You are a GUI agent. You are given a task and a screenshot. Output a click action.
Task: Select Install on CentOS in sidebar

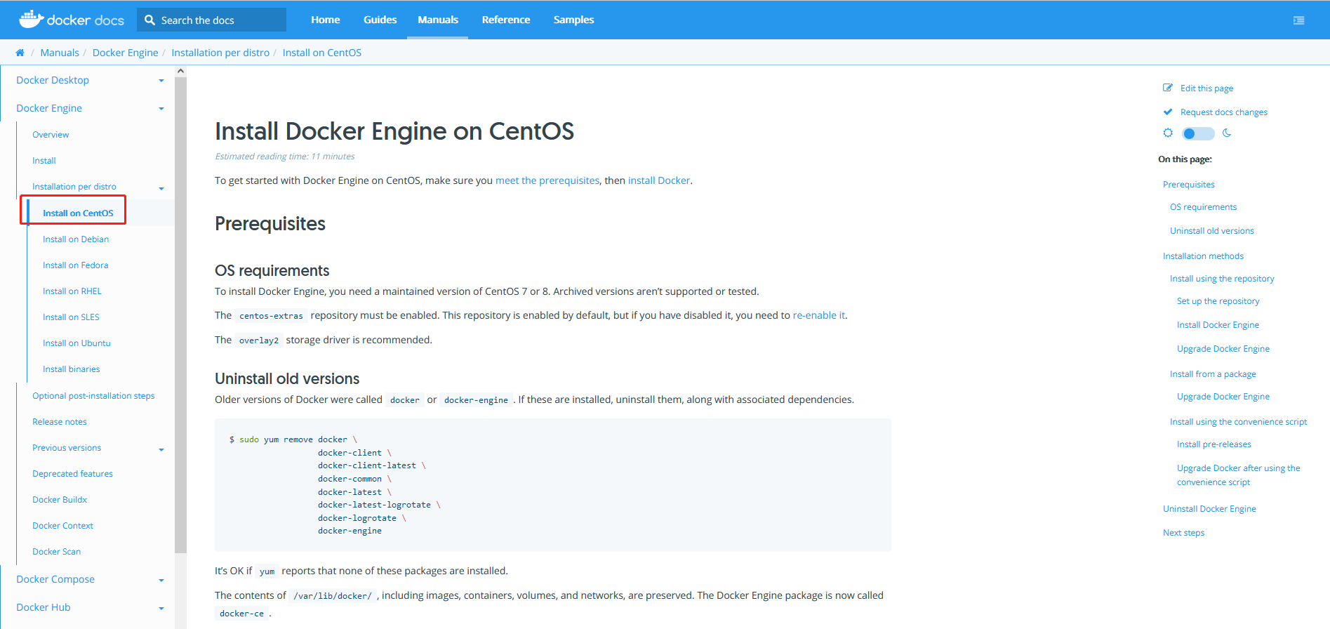click(x=78, y=213)
